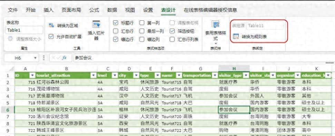Open the name column filter dropdown
This screenshot has height=136, width=335.
pos(179,75)
